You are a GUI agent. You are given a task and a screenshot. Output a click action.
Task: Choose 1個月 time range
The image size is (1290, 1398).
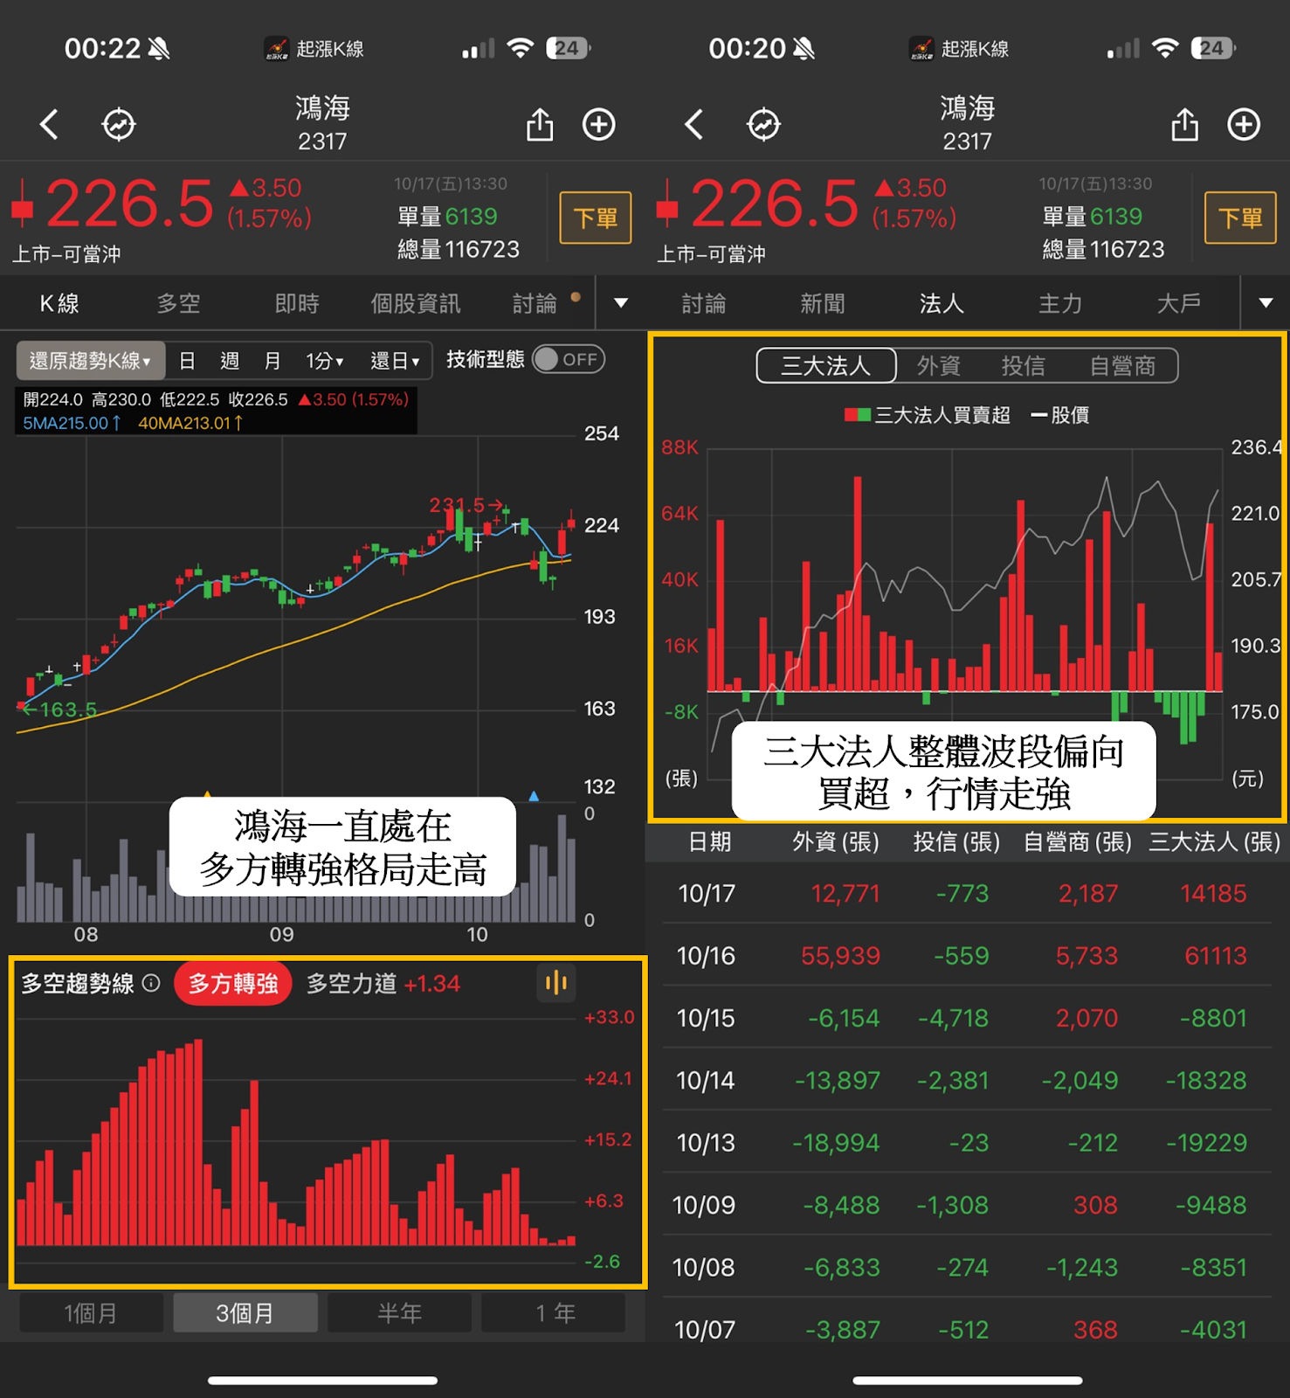[x=91, y=1312]
